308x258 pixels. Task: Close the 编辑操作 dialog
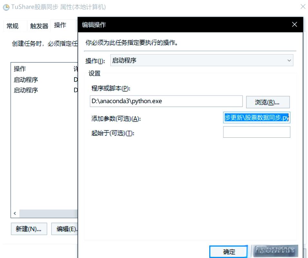coord(294,25)
